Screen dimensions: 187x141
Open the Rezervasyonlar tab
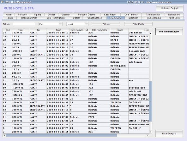[x=29, y=18]
